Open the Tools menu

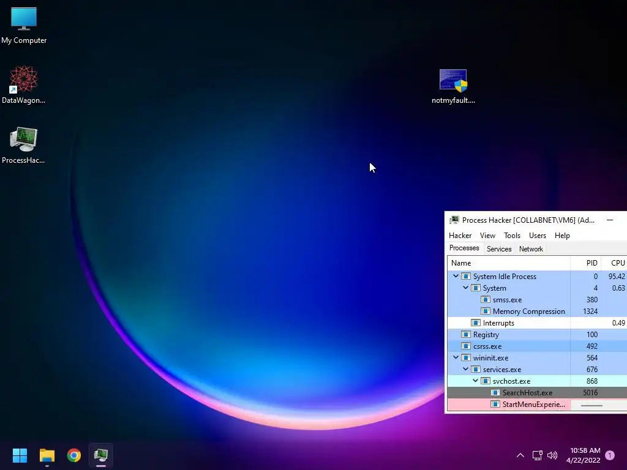tap(512, 236)
